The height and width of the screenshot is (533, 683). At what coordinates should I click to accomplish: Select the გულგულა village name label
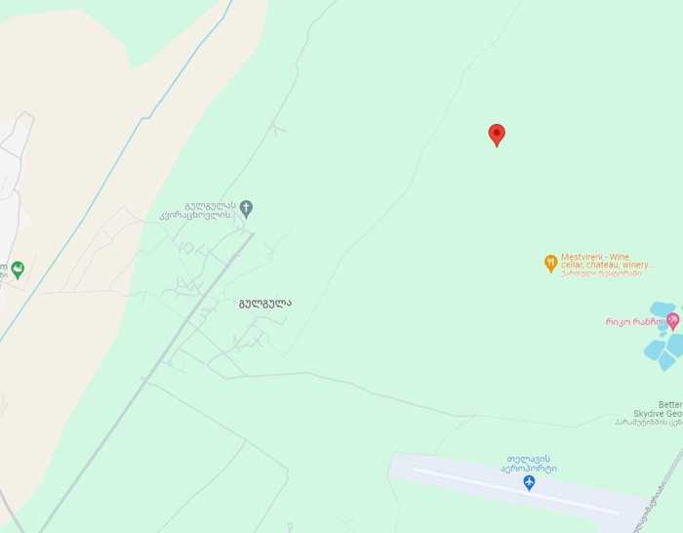264,304
